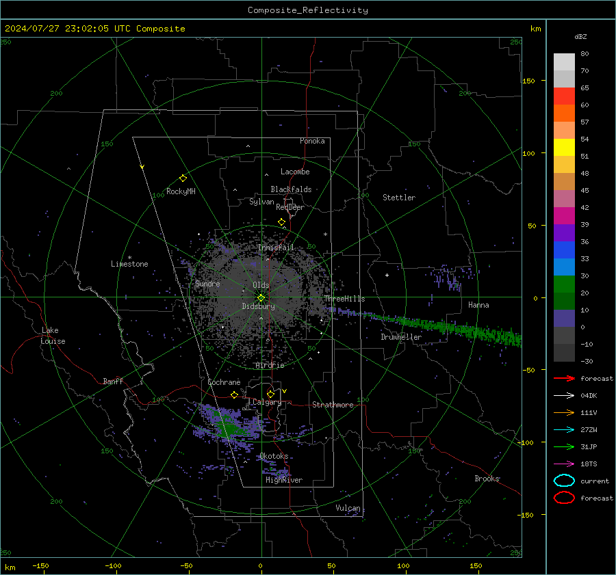616x575 pixels.
Task: Click the yellow V marker right of Calgary's diamond
Action: [285, 391]
